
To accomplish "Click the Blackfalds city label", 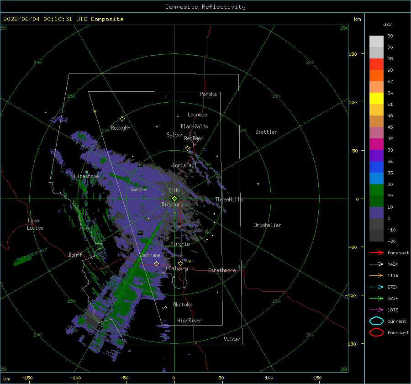I will (194, 126).
